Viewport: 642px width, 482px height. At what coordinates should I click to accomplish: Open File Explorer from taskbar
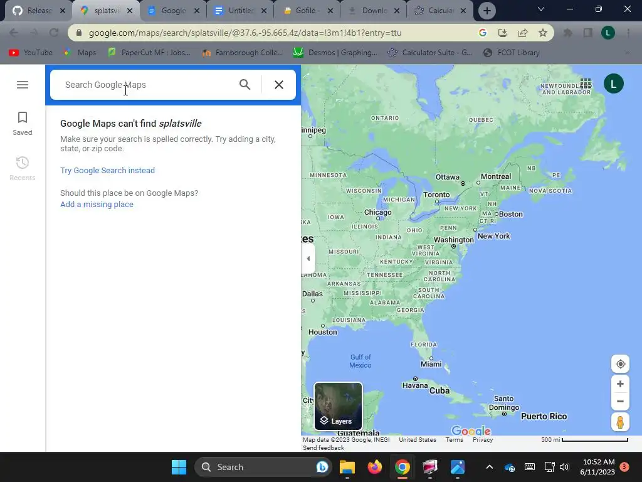[347, 467]
